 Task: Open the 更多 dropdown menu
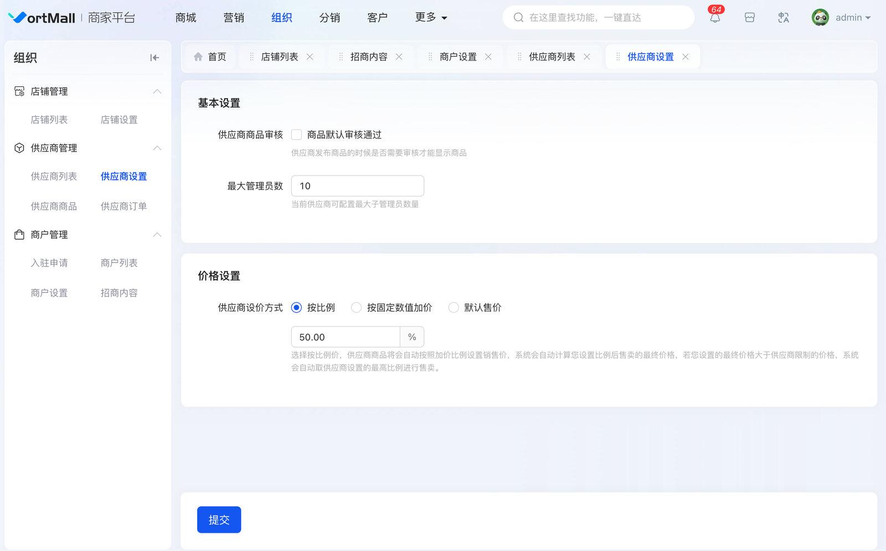point(431,18)
